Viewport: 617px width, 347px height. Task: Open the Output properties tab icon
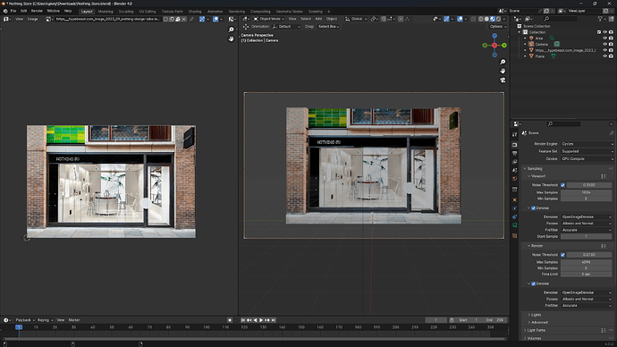tap(515, 154)
